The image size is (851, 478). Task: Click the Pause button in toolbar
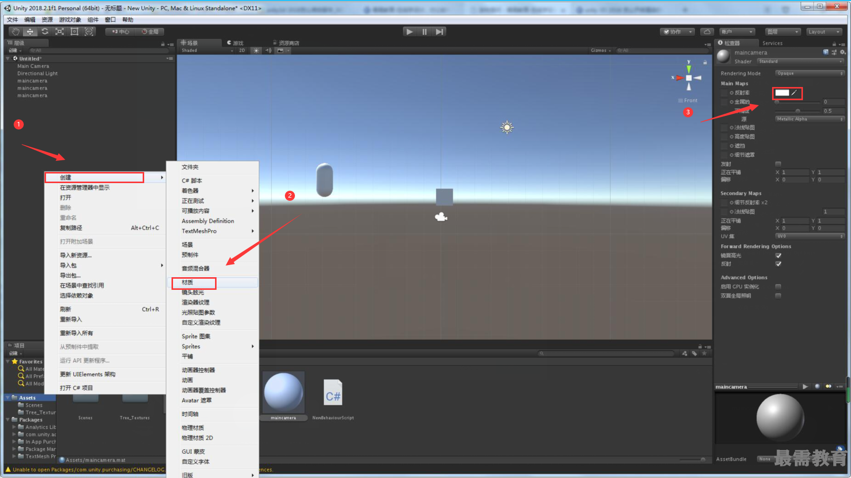pyautogui.click(x=424, y=31)
